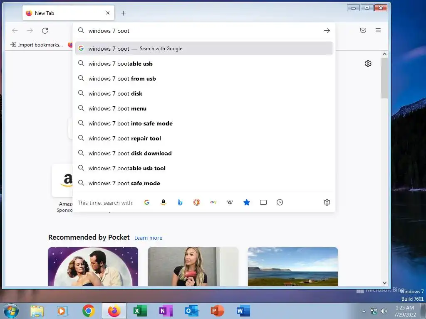Click the Go arrow in address bar

coord(327,31)
